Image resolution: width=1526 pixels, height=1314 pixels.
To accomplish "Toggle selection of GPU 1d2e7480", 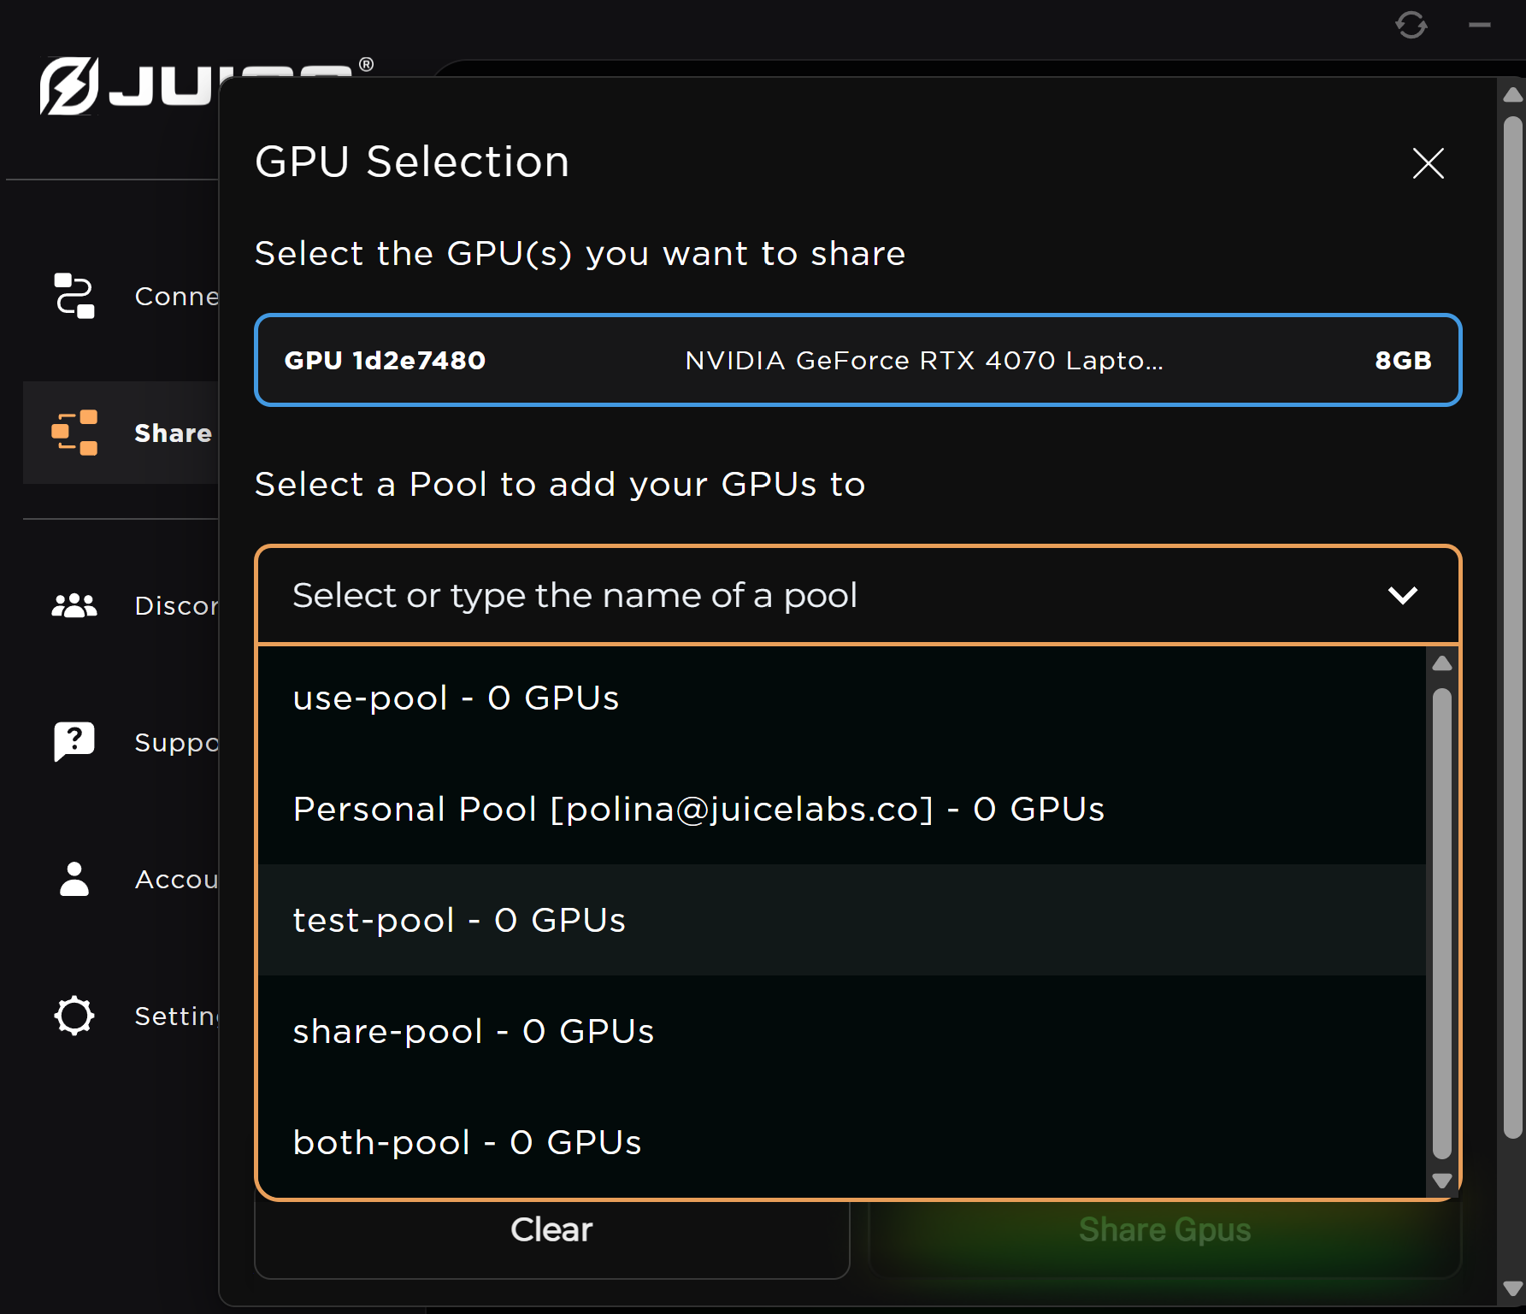I will pos(857,360).
